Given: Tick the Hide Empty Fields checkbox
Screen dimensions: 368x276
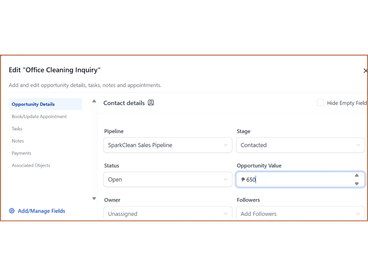Looking at the screenshot, I should pyautogui.click(x=320, y=103).
